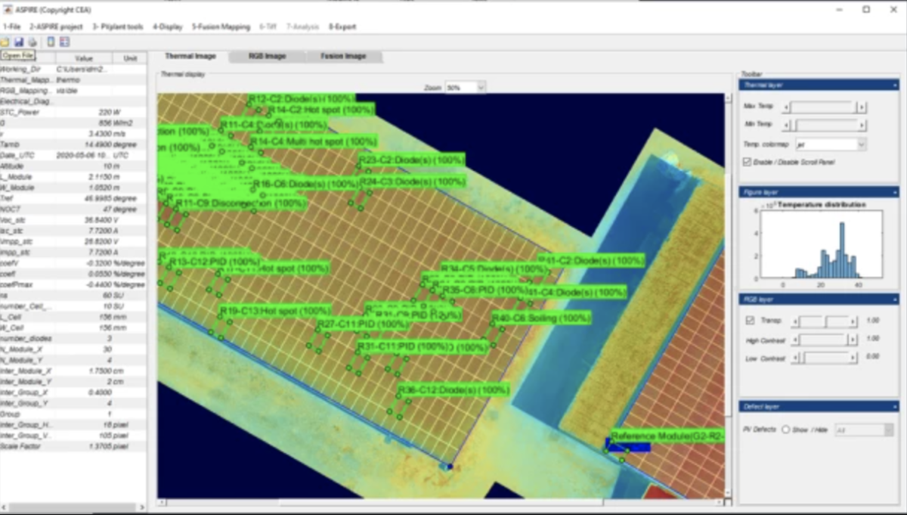Collapse the Defect layer panel arrow
907x515 pixels.
click(x=894, y=407)
